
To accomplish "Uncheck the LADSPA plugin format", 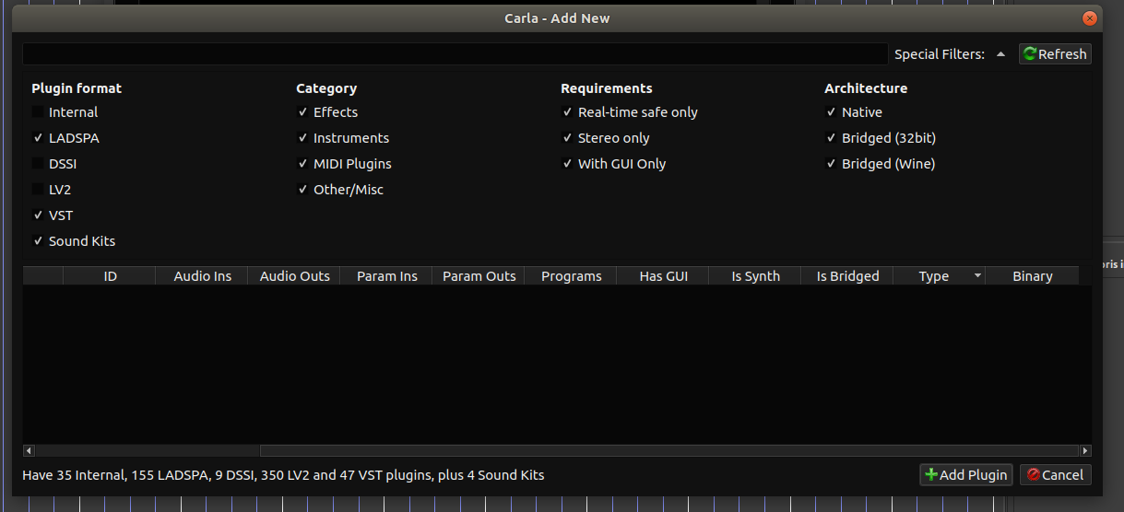I will [x=38, y=138].
